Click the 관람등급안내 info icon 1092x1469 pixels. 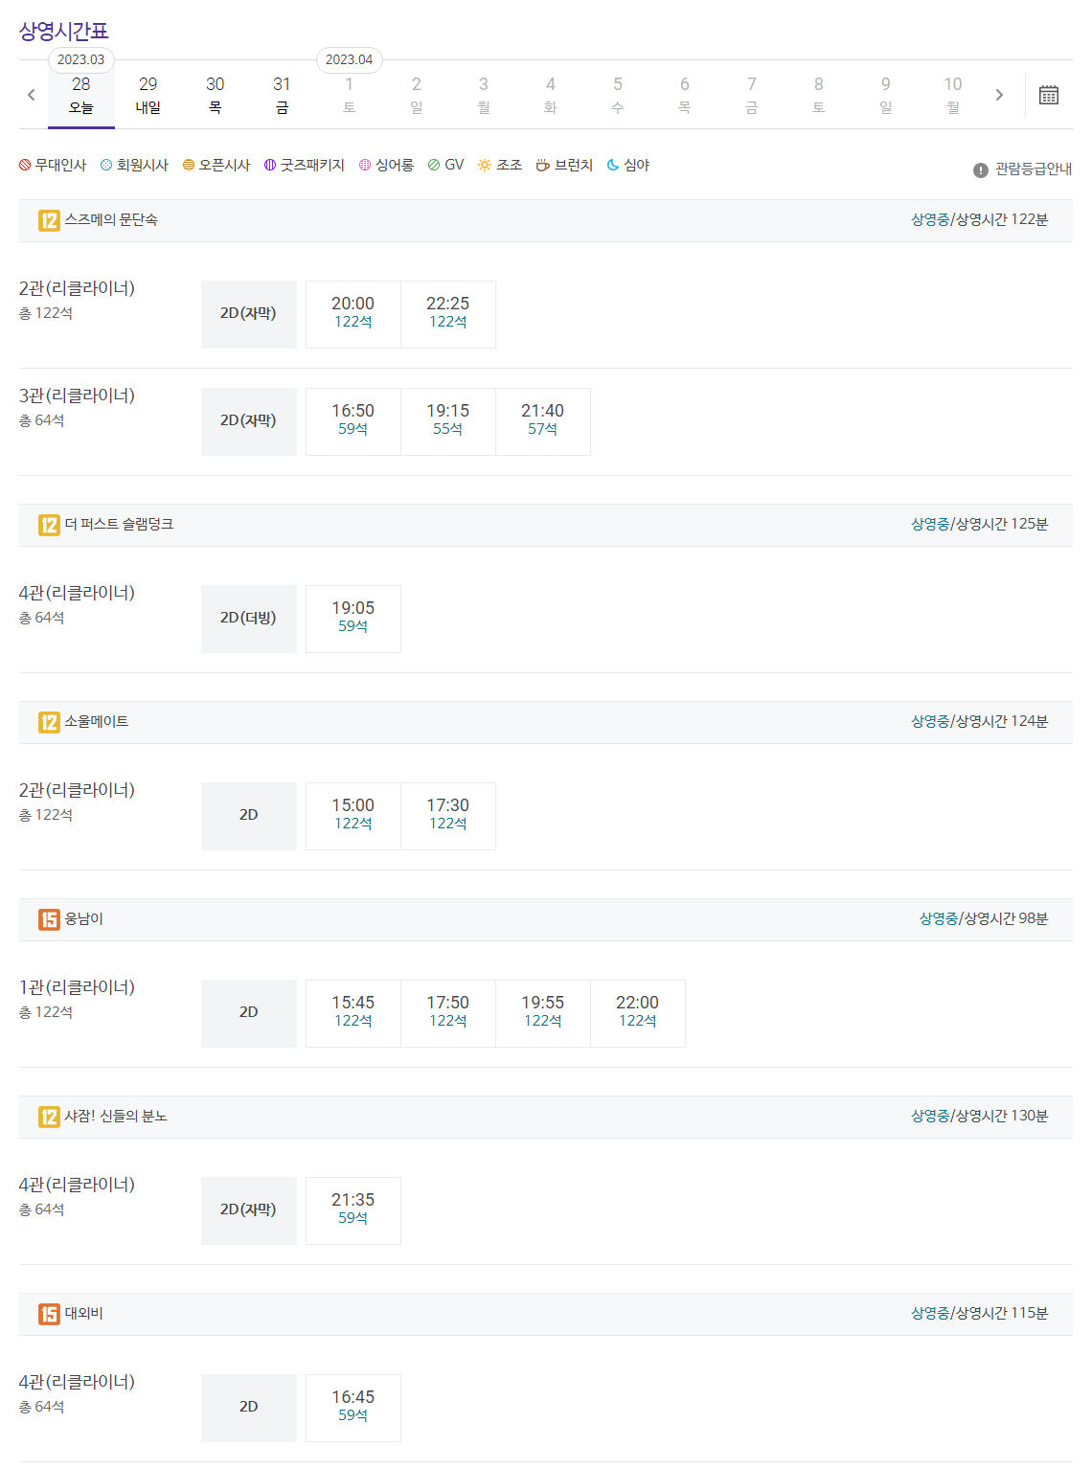click(x=980, y=169)
